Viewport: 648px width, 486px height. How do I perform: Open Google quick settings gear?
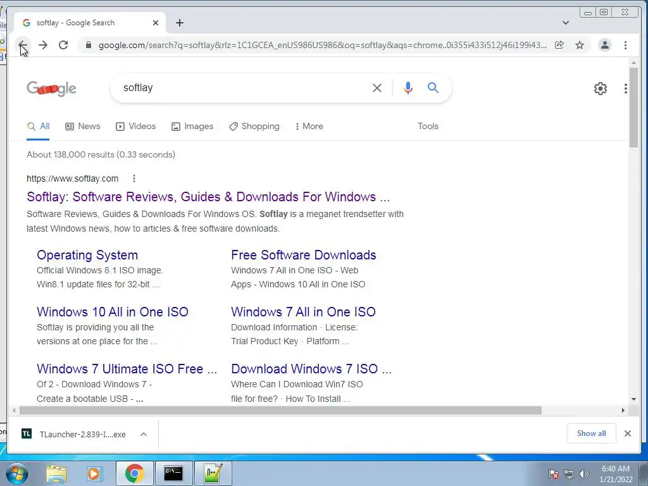(x=600, y=89)
